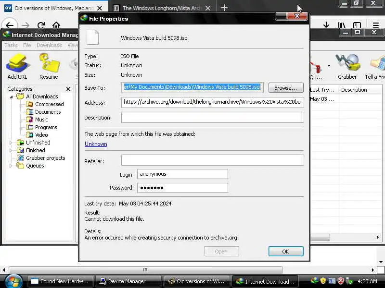Open the File menu in IDM
Viewport: 385px width, 288px height.
click(x=27, y=45)
